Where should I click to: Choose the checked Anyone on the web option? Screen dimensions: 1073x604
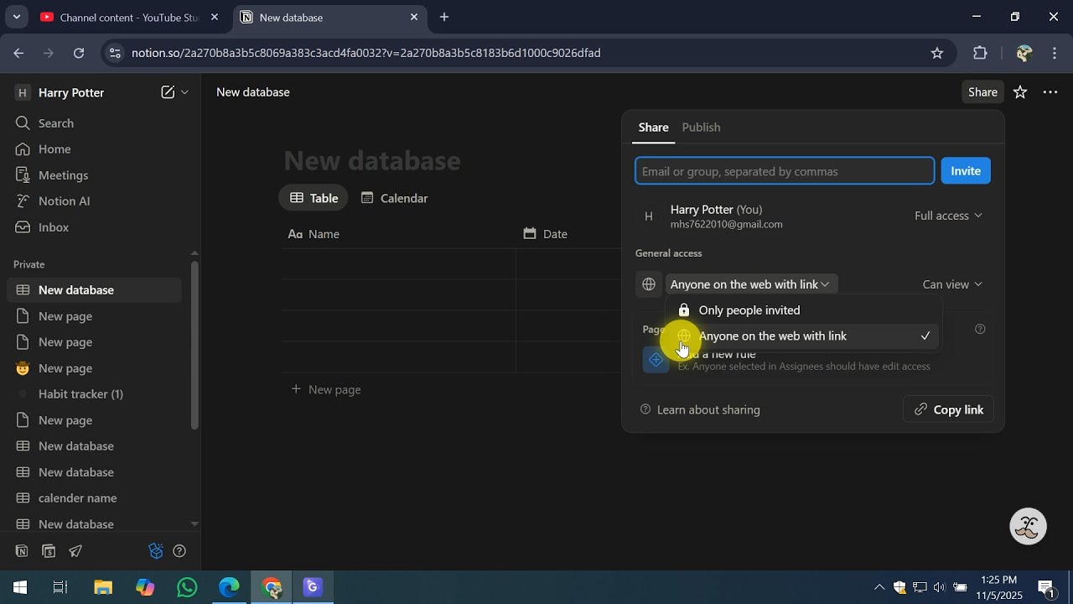tap(804, 336)
